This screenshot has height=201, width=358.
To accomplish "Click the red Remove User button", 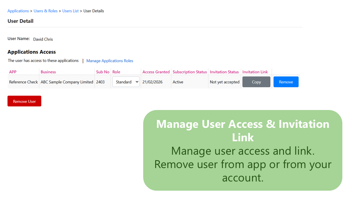I will click(24, 101).
